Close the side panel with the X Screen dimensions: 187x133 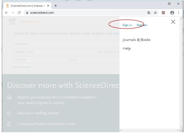coord(173,22)
